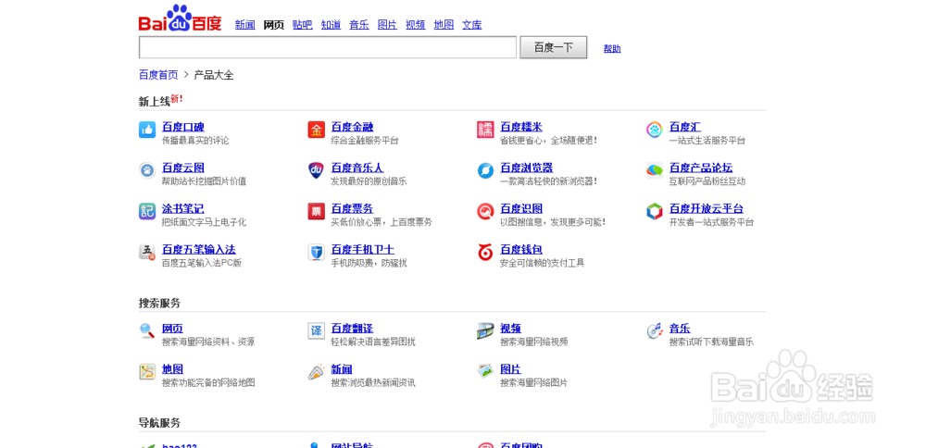
Task: Open the 百度手机卫士 link
Action: pyautogui.click(x=363, y=249)
